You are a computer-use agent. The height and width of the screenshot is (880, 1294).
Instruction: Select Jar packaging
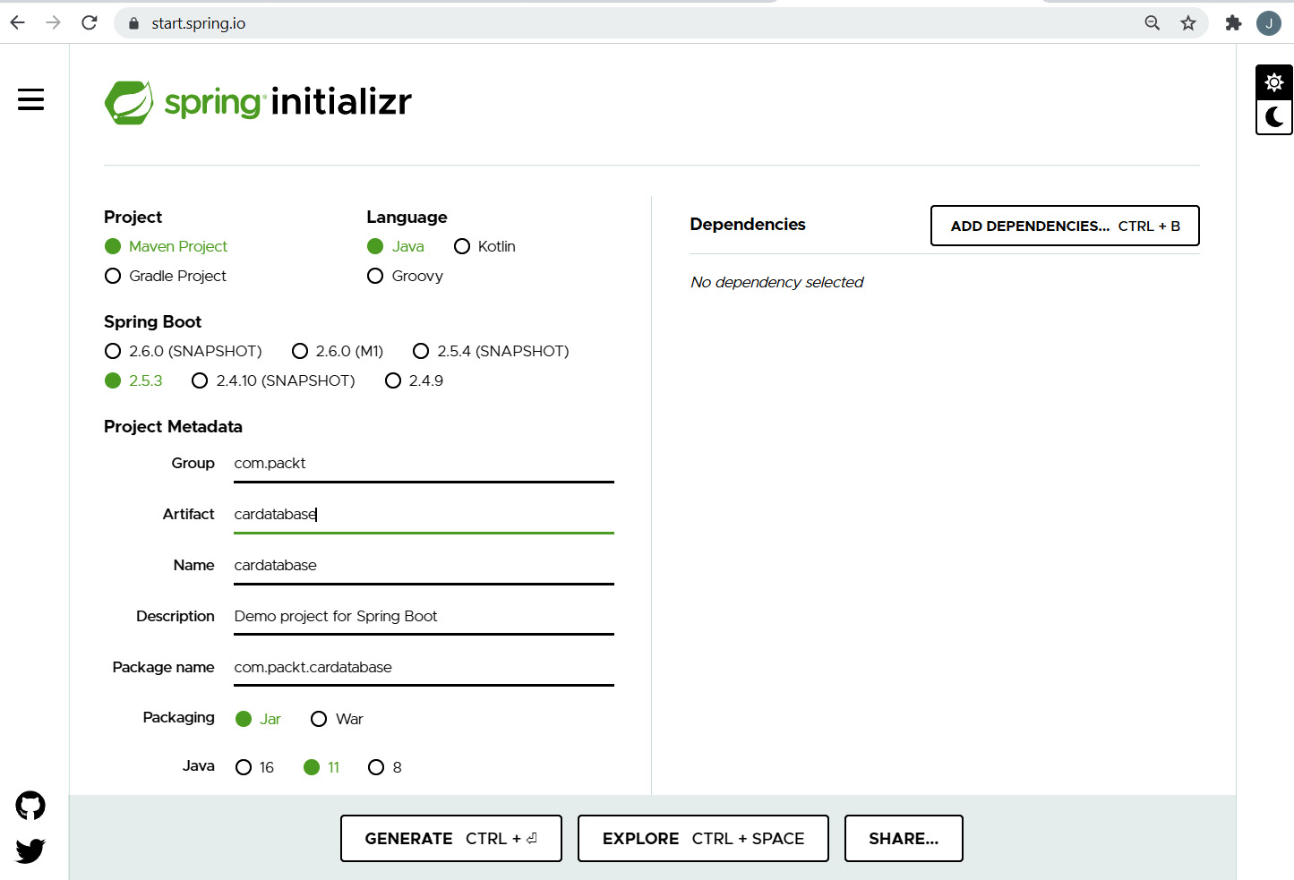click(x=258, y=719)
